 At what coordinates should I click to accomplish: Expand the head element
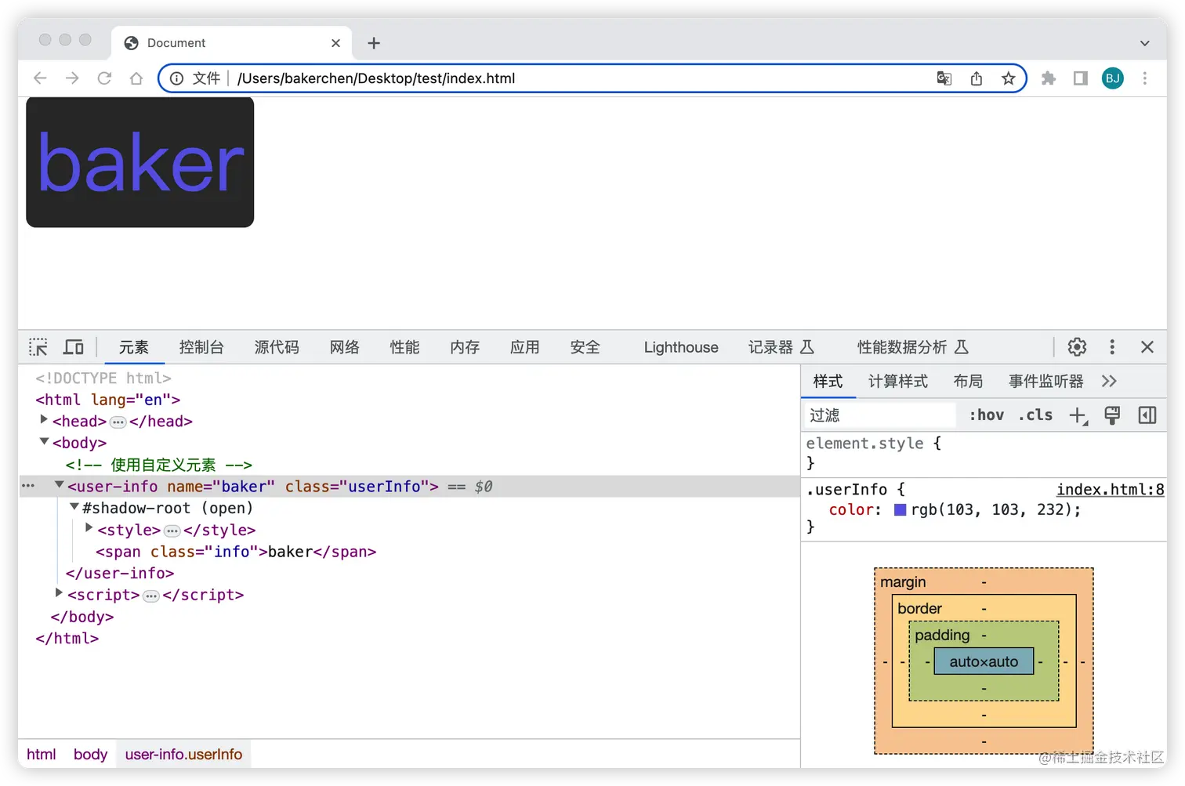[44, 420]
